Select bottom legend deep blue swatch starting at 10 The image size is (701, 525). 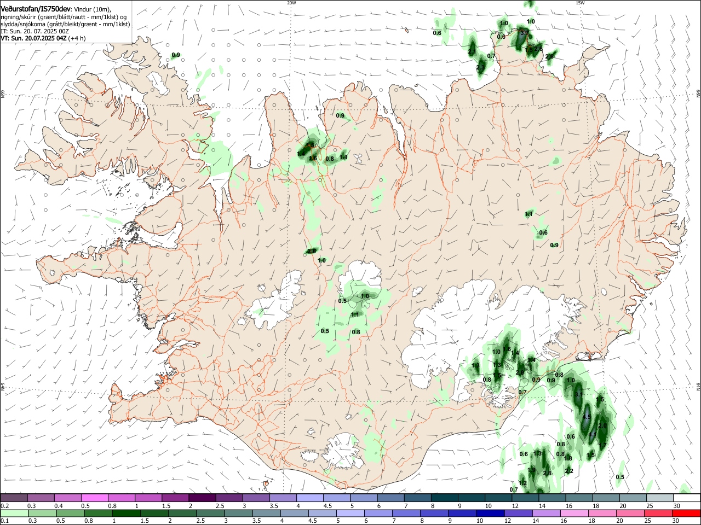[490, 513]
